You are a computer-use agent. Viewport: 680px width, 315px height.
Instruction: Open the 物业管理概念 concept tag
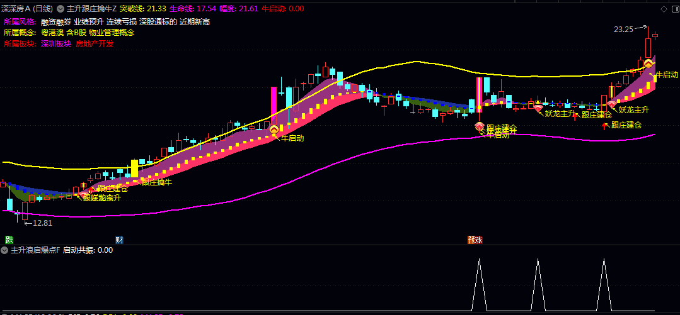click(112, 33)
